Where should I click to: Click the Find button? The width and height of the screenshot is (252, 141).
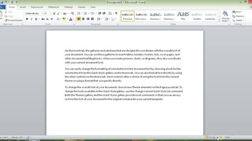click(237, 12)
